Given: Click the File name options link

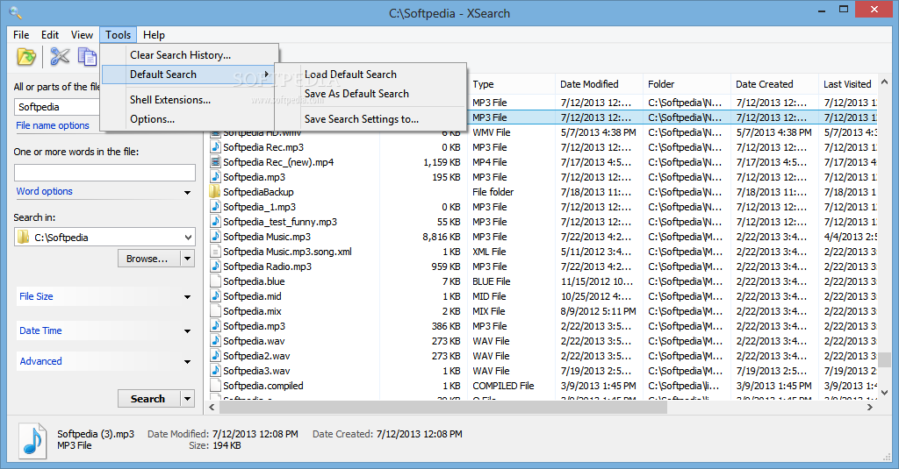Looking at the screenshot, I should (53, 125).
